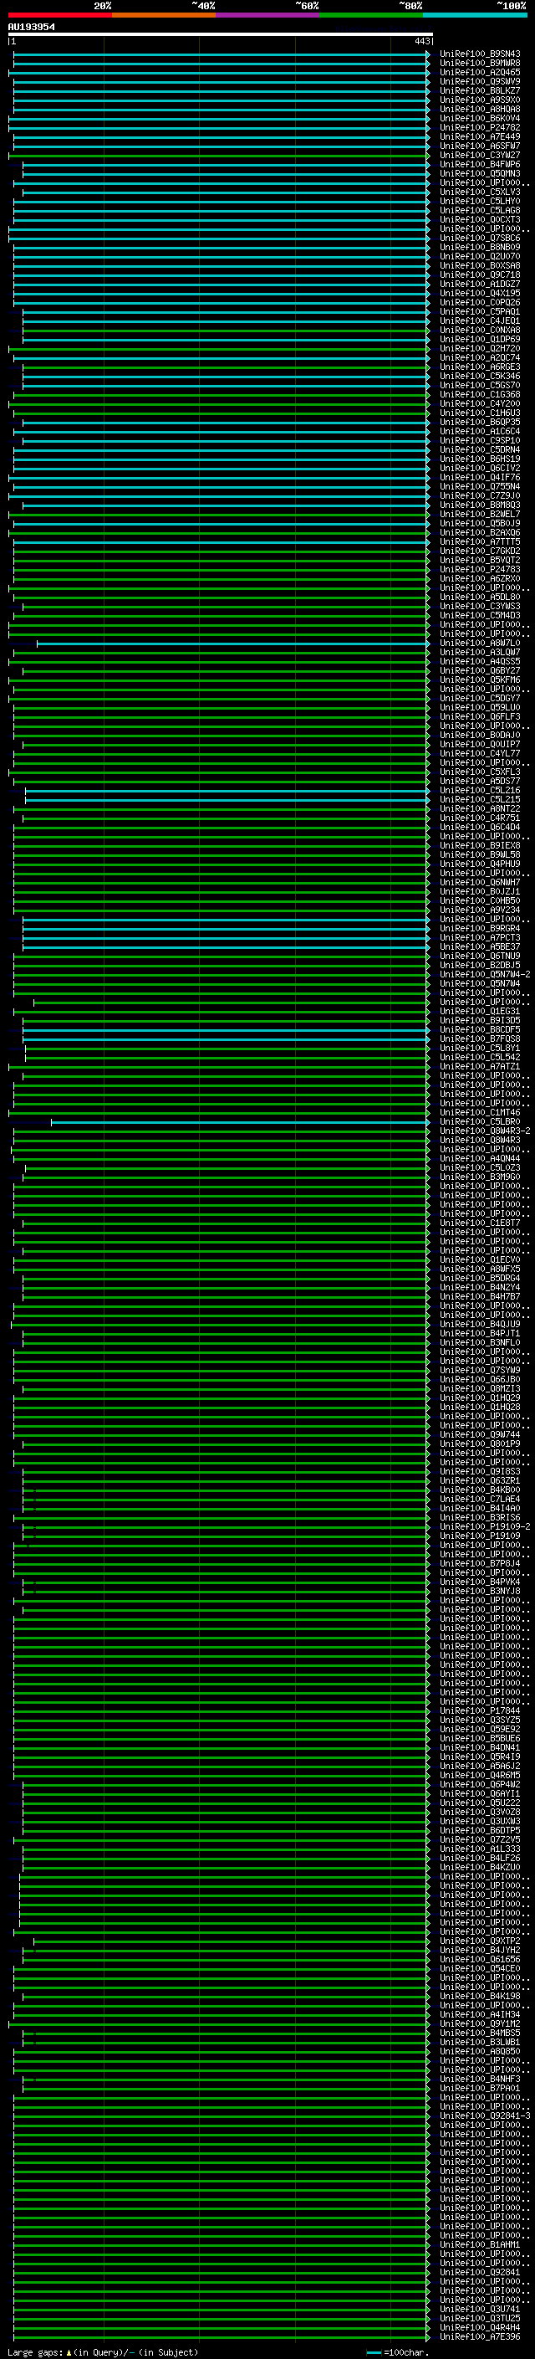The image size is (535, 2359).
Task: Click the label UniRef100_B3RIS6
Action: pyautogui.click(x=480, y=1517)
